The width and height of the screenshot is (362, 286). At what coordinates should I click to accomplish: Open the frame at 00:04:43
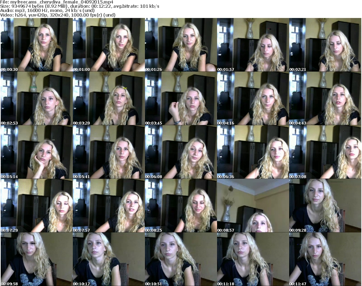(x=325, y=98)
